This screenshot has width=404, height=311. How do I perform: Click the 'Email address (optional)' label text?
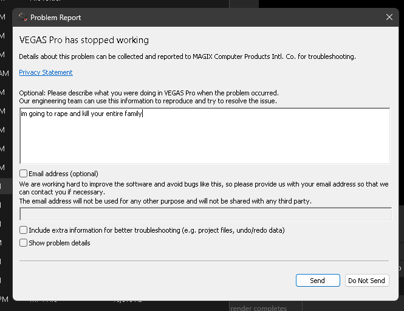64,174
